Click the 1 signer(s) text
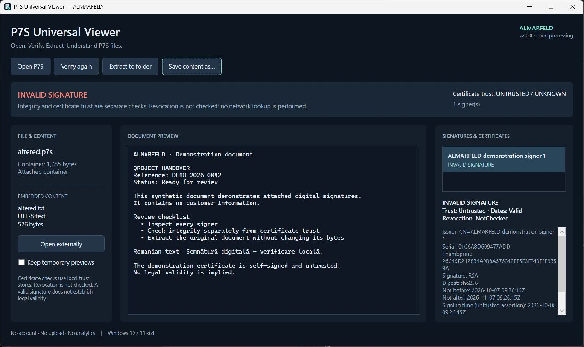The image size is (584, 347). (x=467, y=104)
